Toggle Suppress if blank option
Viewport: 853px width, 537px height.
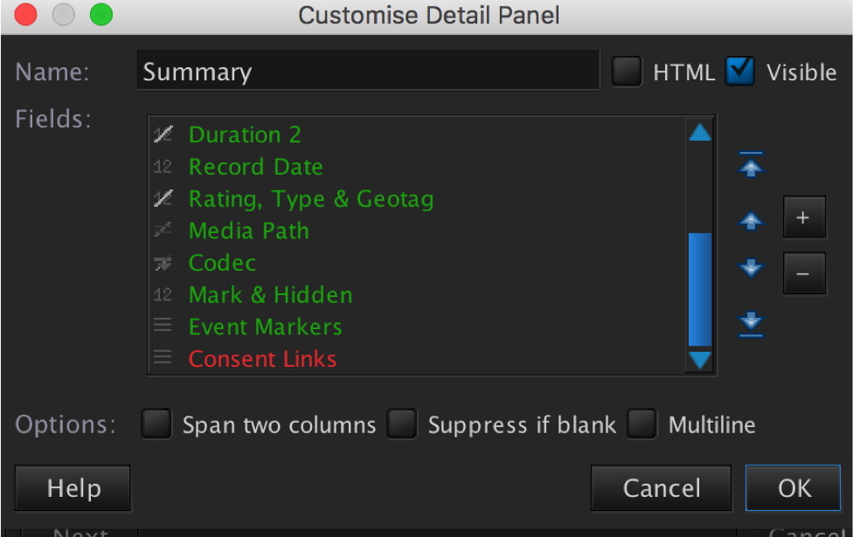pos(403,425)
